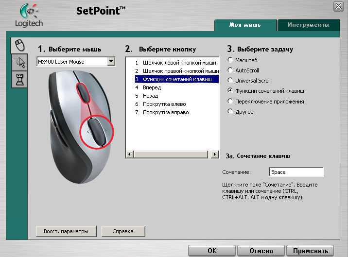Select row 4 Вперед
The width and height of the screenshot is (348, 257).
point(176,87)
